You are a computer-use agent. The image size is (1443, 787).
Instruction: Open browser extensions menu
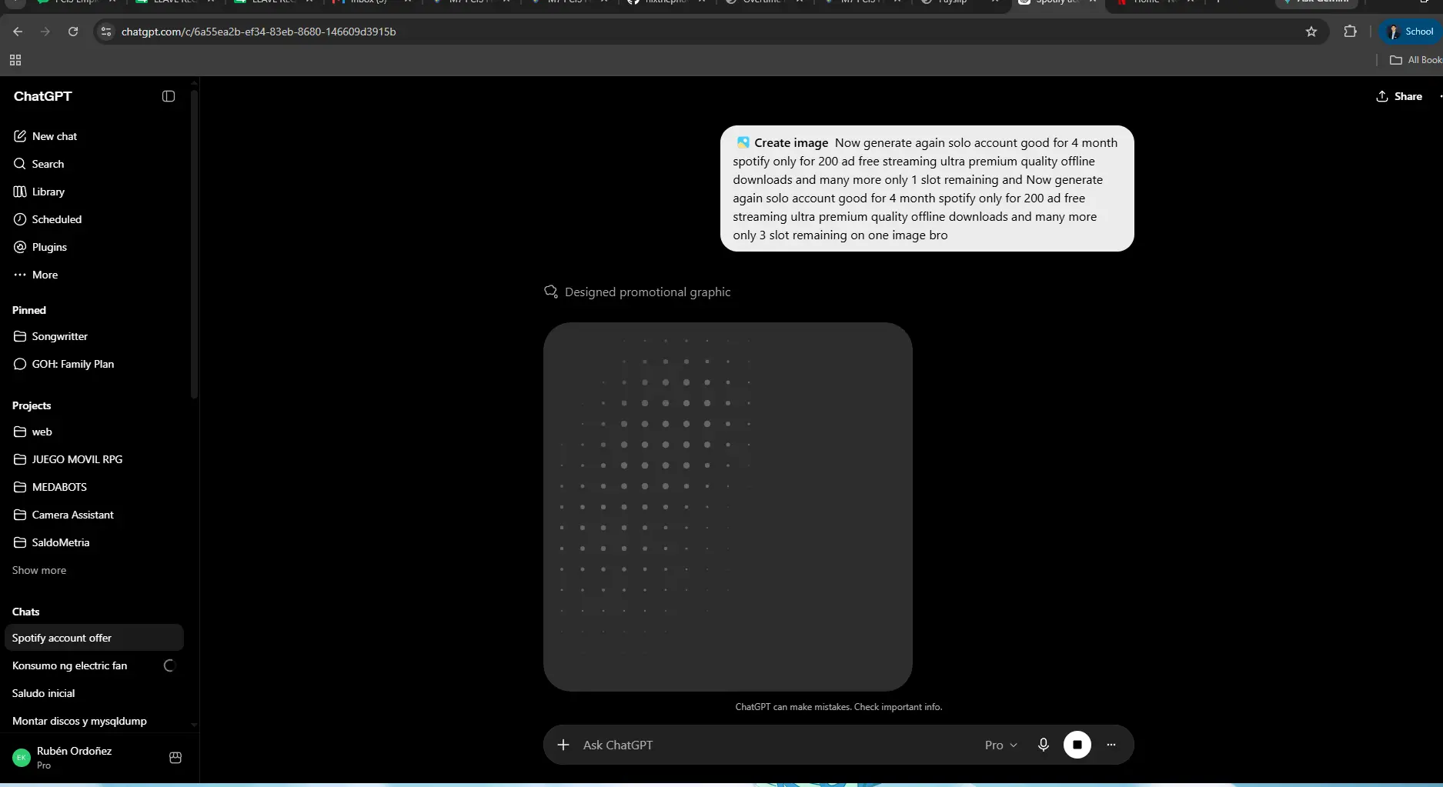(x=1350, y=32)
